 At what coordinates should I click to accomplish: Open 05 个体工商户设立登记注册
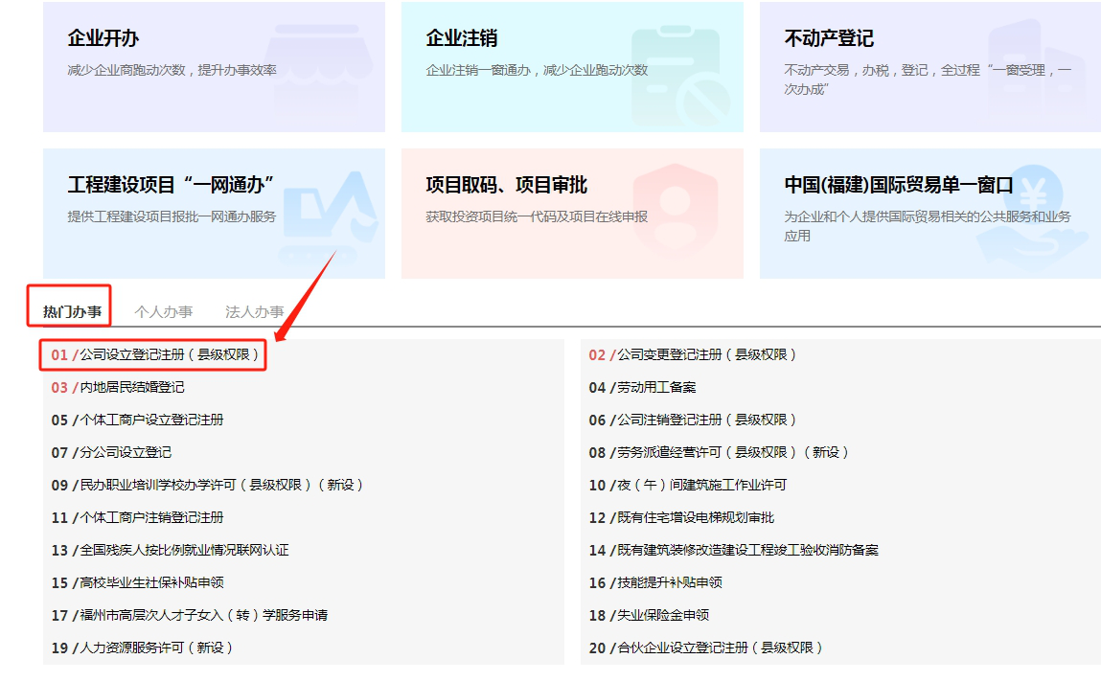tap(138, 420)
